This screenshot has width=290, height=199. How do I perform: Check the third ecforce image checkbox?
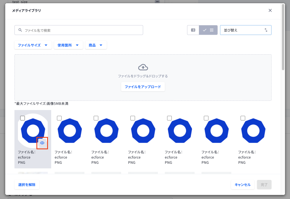coord(96,118)
